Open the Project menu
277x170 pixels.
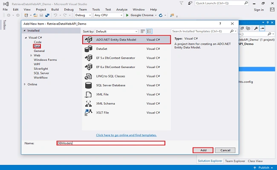pos(41,9)
